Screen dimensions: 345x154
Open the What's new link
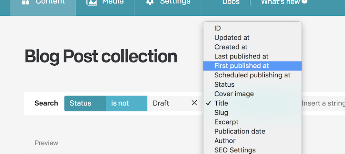click(x=280, y=2)
